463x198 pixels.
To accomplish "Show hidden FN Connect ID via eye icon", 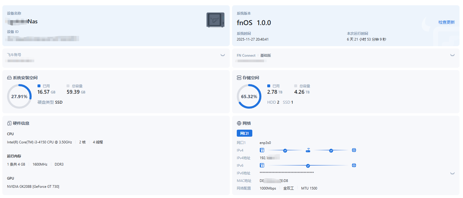I will [452, 55].
